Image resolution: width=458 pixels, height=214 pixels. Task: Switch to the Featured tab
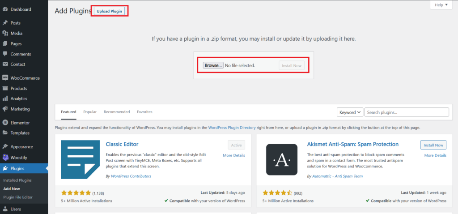(x=68, y=112)
